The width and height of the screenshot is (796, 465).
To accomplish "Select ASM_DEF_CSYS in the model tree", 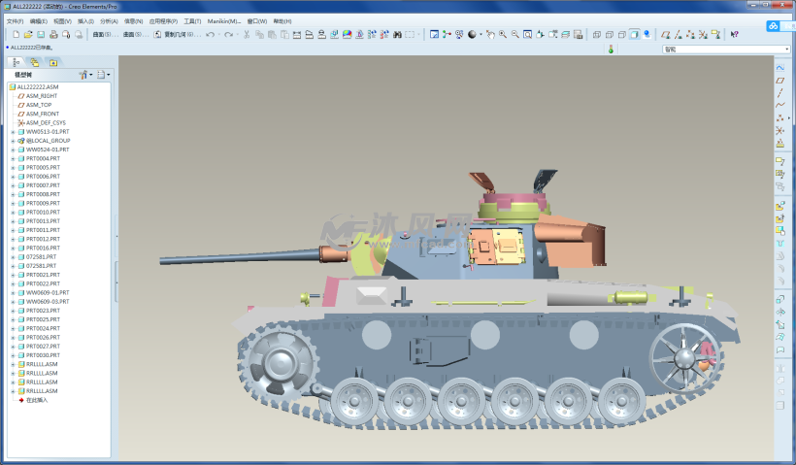I will tap(45, 122).
